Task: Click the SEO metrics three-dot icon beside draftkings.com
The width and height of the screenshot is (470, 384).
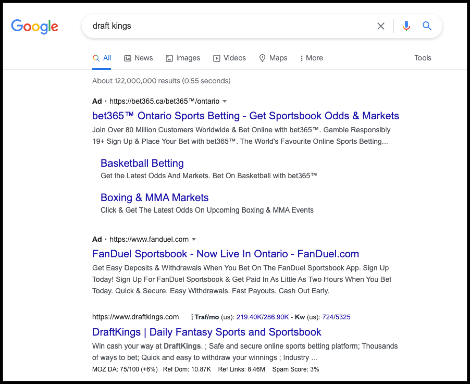Action: pos(192,317)
